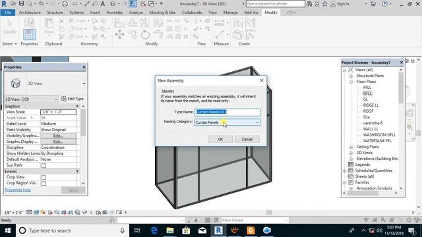
Task: Select the Rotate tool in Modify panel
Action: 145,35
